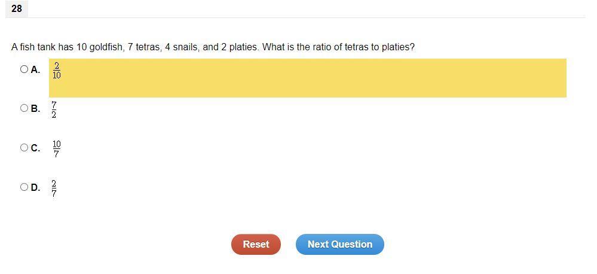
Task: Pick radio button for answer D
Action: tap(25, 187)
